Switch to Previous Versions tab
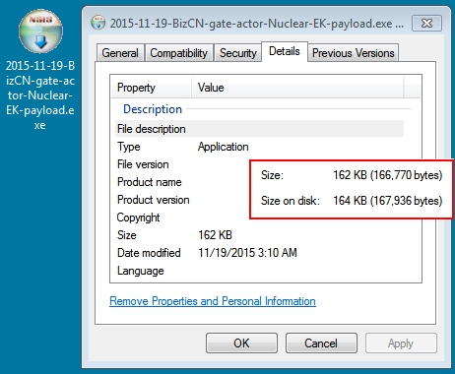The width and height of the screenshot is (455, 374). pyautogui.click(x=354, y=53)
